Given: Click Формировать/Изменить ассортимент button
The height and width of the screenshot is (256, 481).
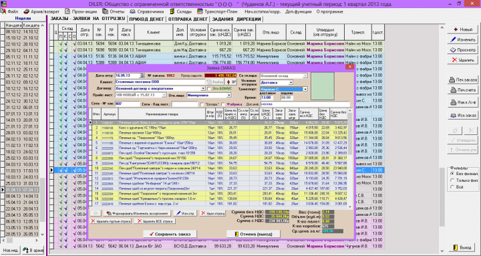Looking at the screenshot, I should pos(137,213).
